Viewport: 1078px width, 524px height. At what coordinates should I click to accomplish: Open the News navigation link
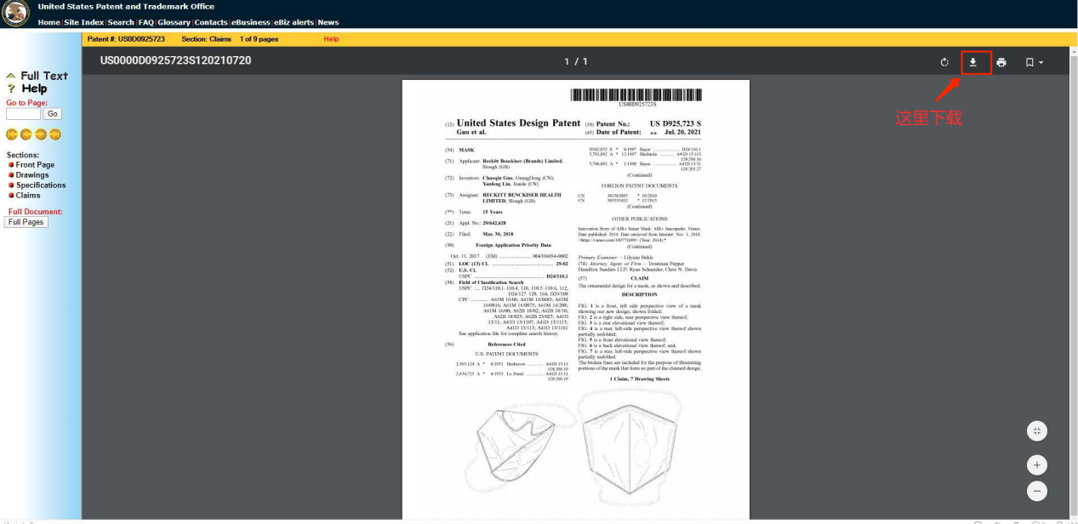pos(328,22)
